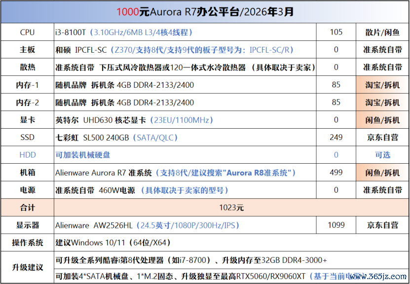
Task: Select price "105" in the CPU row
Action: [336, 32]
